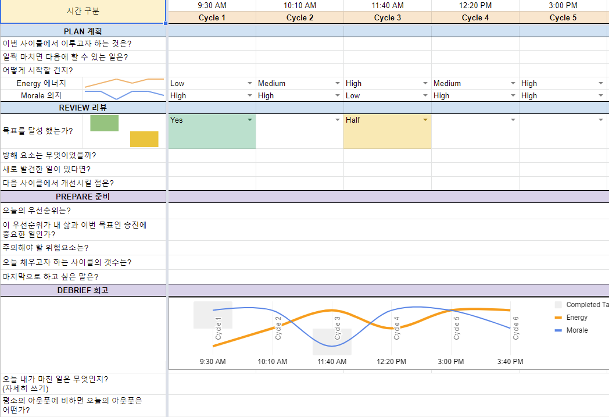
Task: Select '일찍 마치면 다음에 할 수 있는 일은?' row
Action: coord(83,57)
